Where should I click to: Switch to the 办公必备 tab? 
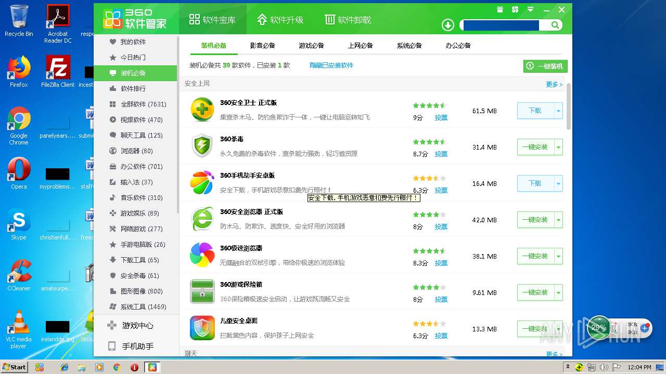coord(458,46)
